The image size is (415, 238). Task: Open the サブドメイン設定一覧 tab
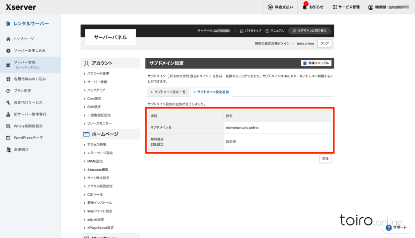coord(168,92)
